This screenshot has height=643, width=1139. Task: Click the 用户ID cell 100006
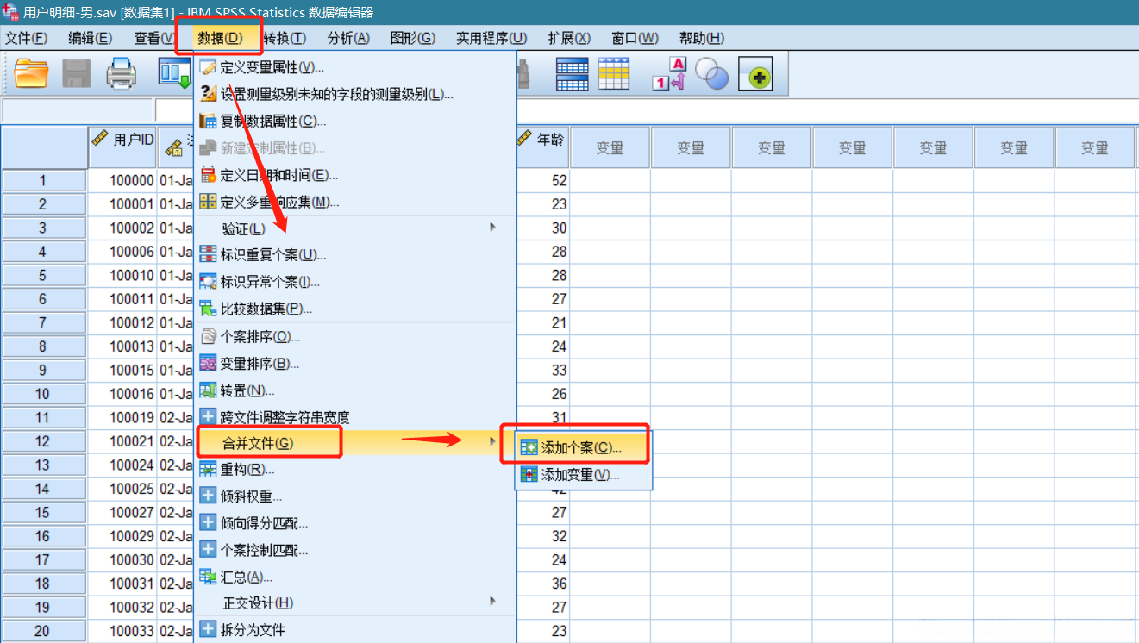pyautogui.click(x=122, y=252)
